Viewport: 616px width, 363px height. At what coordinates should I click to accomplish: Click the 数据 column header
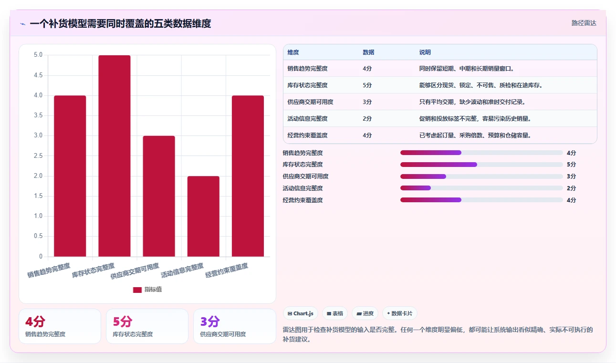coord(368,52)
